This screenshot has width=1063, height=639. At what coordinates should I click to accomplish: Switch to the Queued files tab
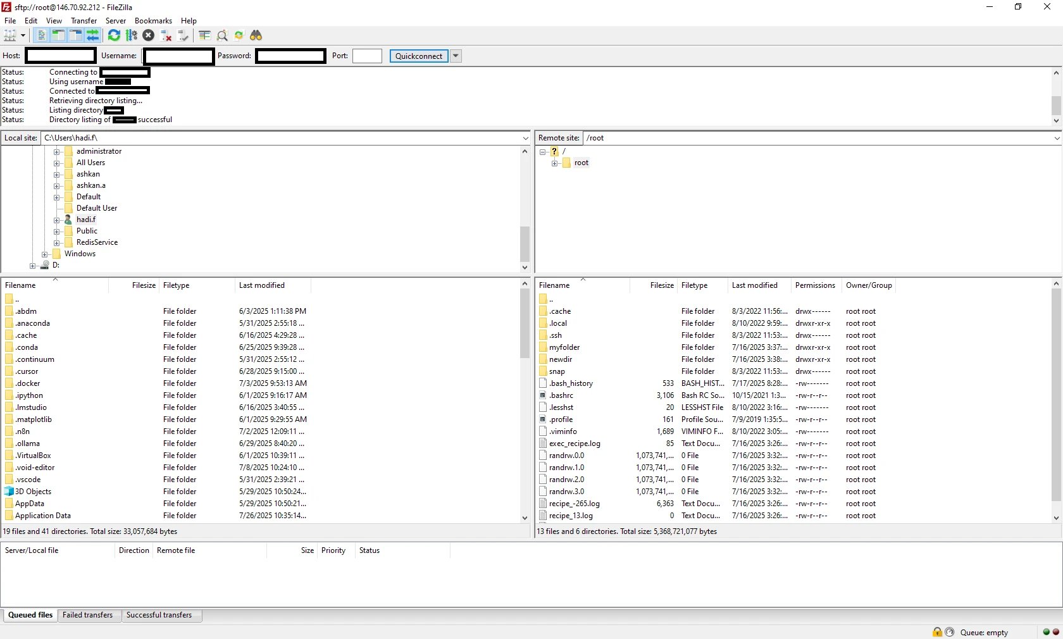pyautogui.click(x=30, y=615)
